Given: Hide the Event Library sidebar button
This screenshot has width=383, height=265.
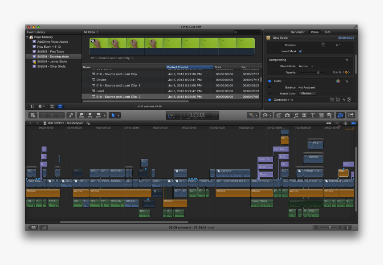Looking at the screenshot, I should coord(33,106).
